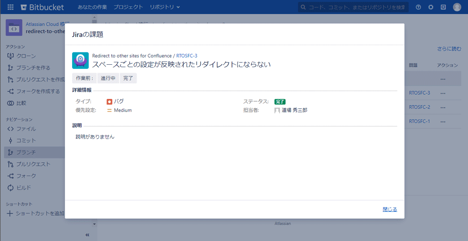The height and width of the screenshot is (241, 468).
Task: Go to ビルド in navigation
Action: [x=23, y=188]
